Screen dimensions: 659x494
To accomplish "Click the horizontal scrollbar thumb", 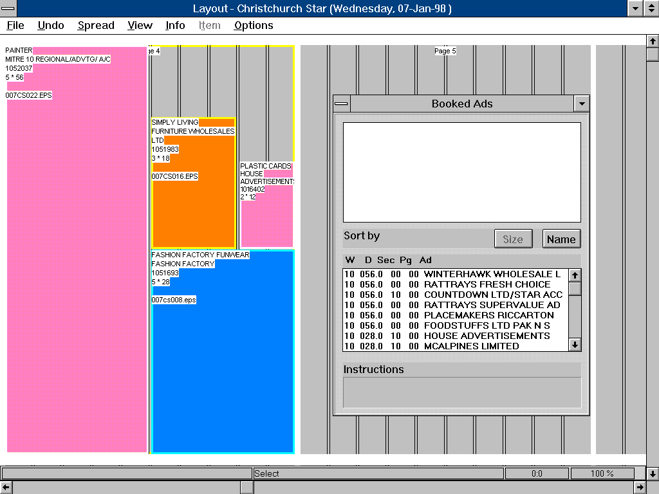I will click(x=247, y=488).
